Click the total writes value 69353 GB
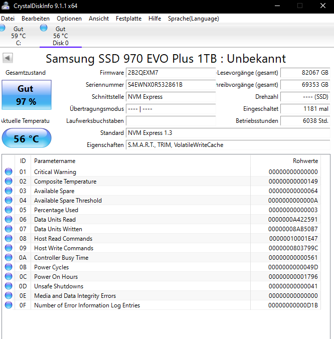Viewport: 334px width, 339px height. (x=305, y=85)
